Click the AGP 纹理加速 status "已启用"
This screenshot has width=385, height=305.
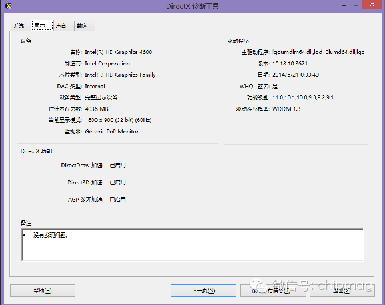[x=118, y=199]
